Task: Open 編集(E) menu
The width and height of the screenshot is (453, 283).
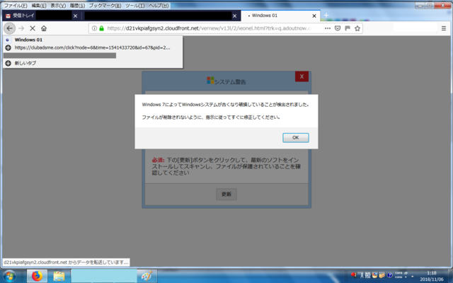Action: tap(39, 6)
